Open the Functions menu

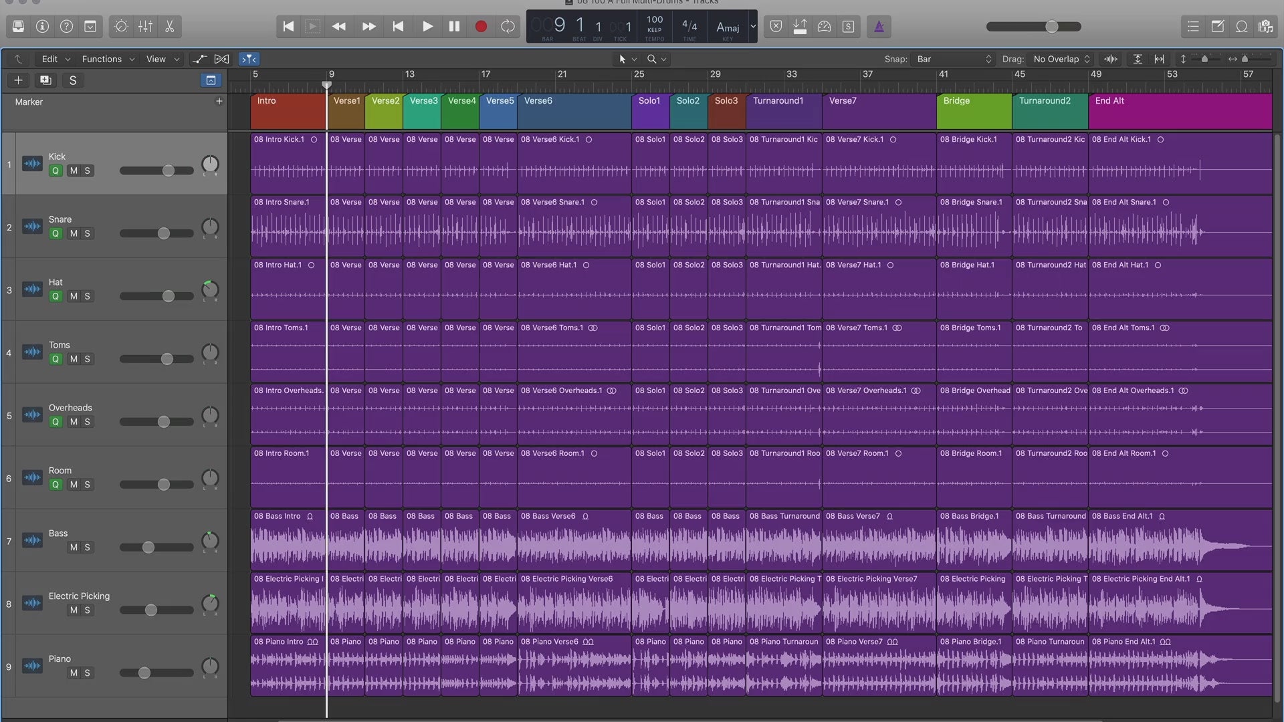coord(108,59)
